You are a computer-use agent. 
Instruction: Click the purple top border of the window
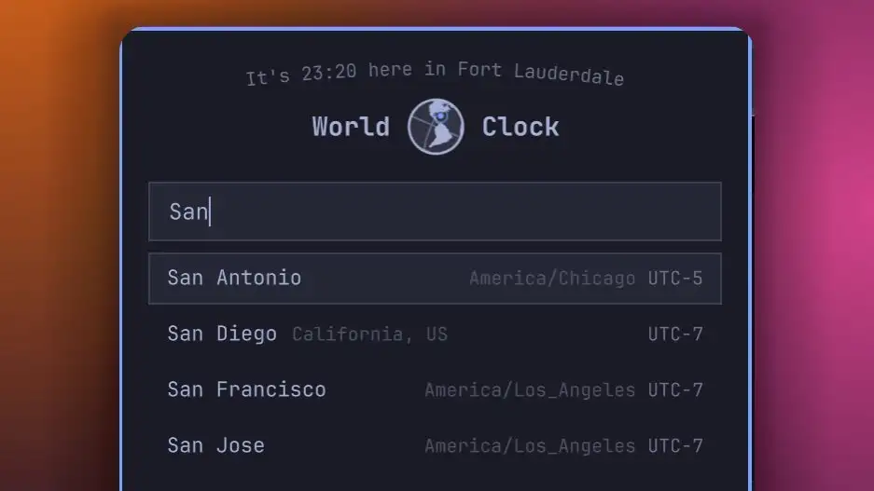click(436, 28)
